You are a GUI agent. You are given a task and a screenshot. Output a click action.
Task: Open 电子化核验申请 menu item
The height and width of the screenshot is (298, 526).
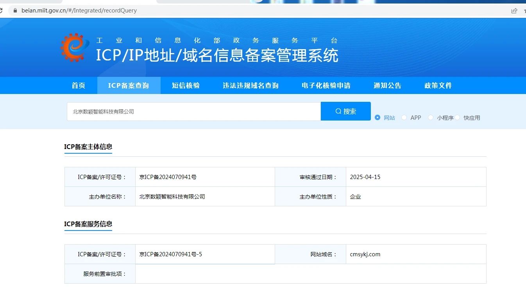pyautogui.click(x=326, y=85)
